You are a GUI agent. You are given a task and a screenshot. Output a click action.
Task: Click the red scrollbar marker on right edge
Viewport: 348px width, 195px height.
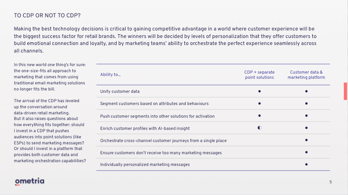pos(345,91)
